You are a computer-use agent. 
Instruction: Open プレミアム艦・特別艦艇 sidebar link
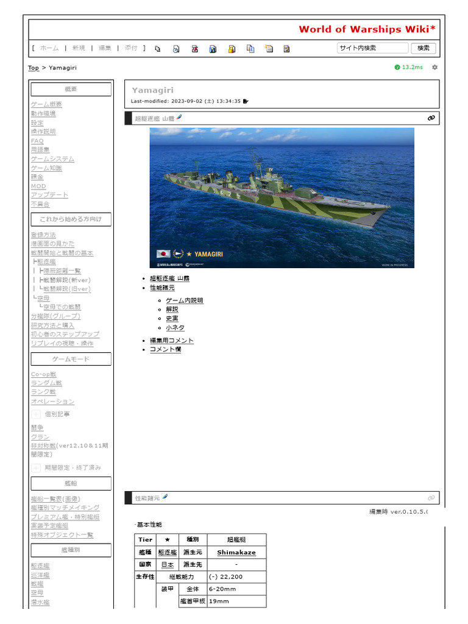[x=65, y=517]
